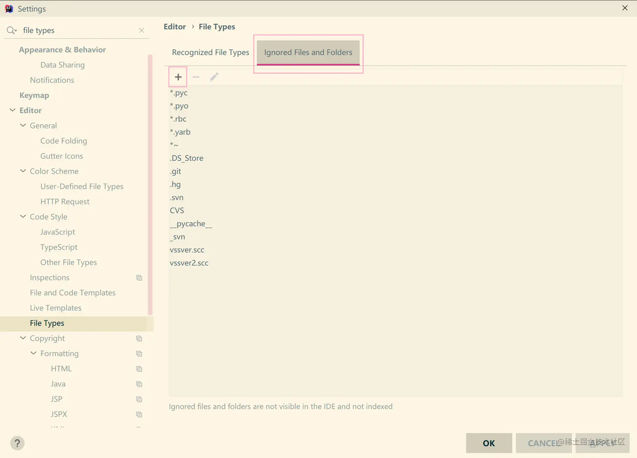The width and height of the screenshot is (637, 458).
Task: Select Code Folding in tree
Action: [64, 141]
